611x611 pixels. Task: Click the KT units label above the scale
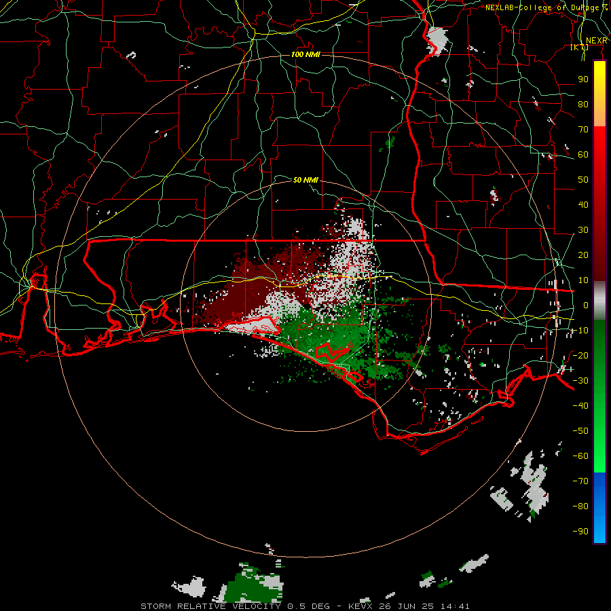coord(579,47)
